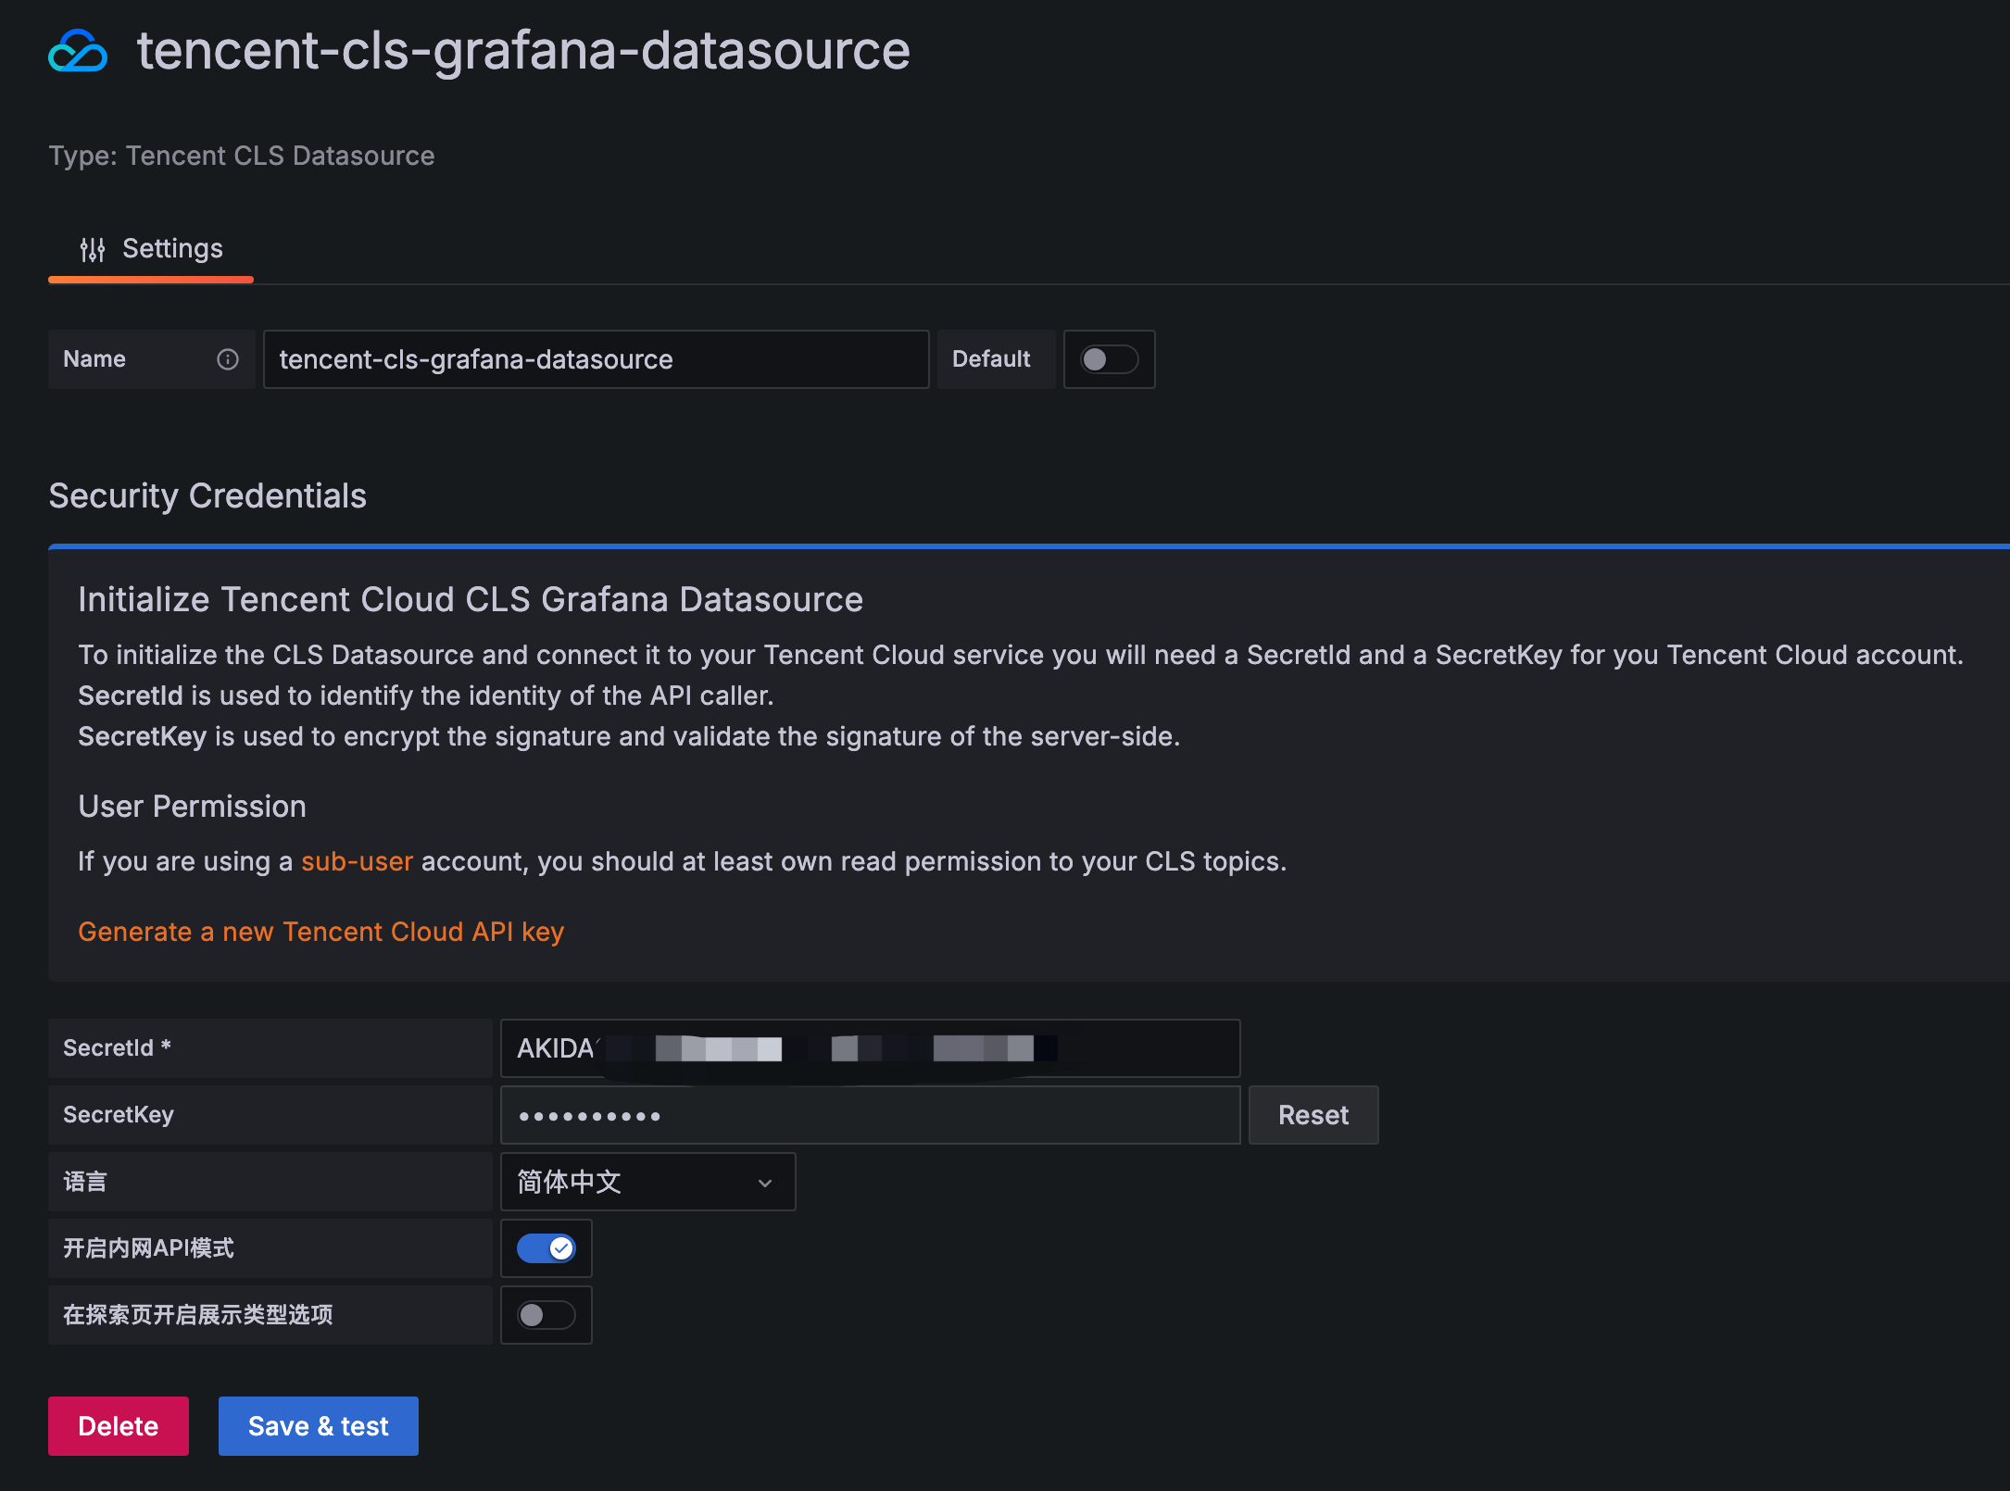Click the '开启内网API模式' label
2010x1491 pixels.
[x=149, y=1248]
